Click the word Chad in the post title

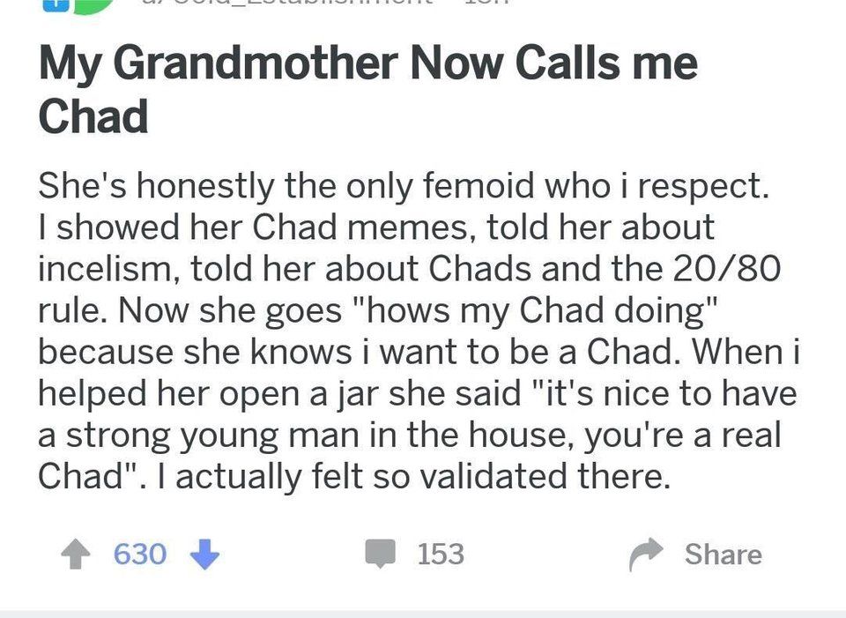pos(93,116)
